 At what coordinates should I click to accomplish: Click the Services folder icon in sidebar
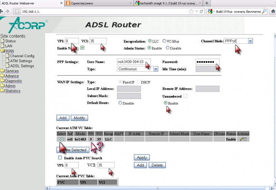pyautogui.click(x=2, y=71)
